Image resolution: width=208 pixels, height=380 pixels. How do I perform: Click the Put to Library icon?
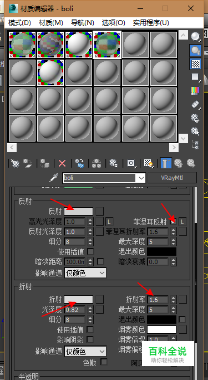(114, 163)
